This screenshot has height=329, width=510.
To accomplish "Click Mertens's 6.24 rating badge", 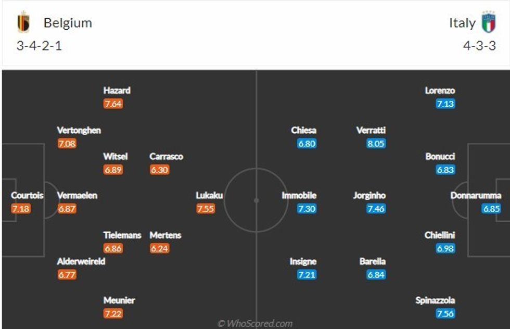I will click(159, 248).
